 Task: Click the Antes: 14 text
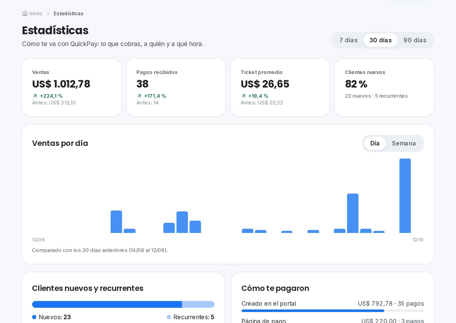click(x=147, y=103)
